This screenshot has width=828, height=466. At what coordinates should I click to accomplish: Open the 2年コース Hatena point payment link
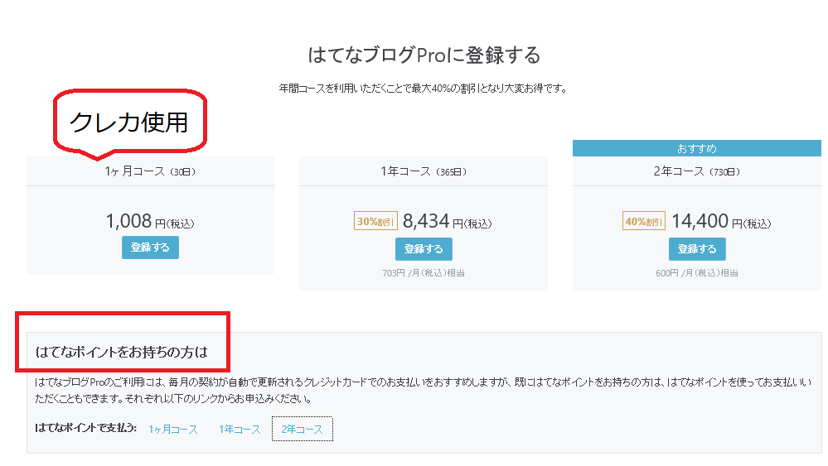[x=302, y=429]
